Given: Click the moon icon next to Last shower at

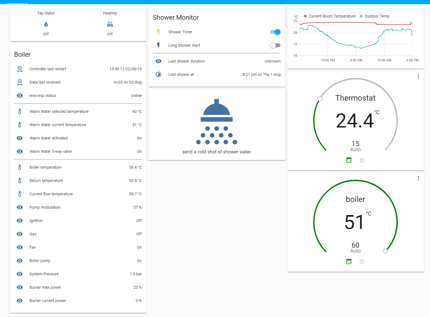Looking at the screenshot, I should click(159, 74).
